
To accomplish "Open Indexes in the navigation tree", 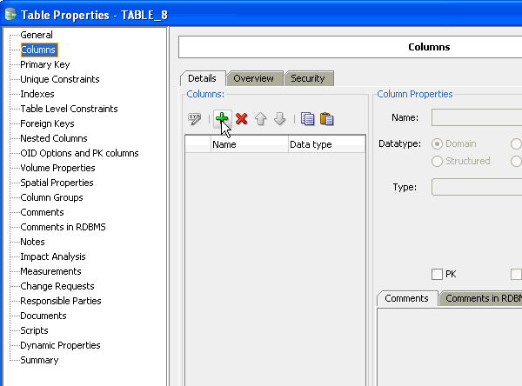I will [x=37, y=94].
